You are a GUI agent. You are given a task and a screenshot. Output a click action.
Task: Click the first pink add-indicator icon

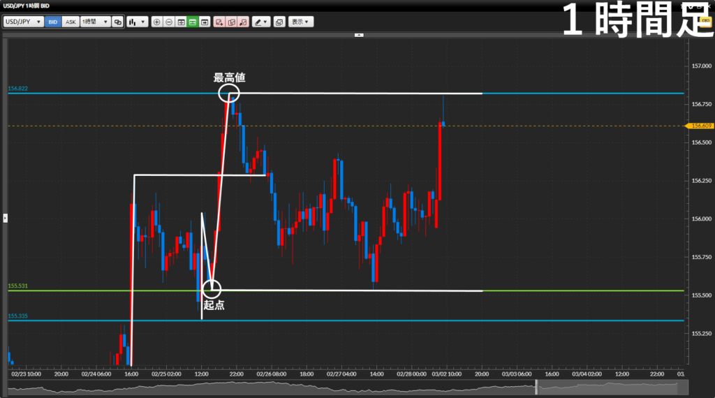[x=219, y=22]
